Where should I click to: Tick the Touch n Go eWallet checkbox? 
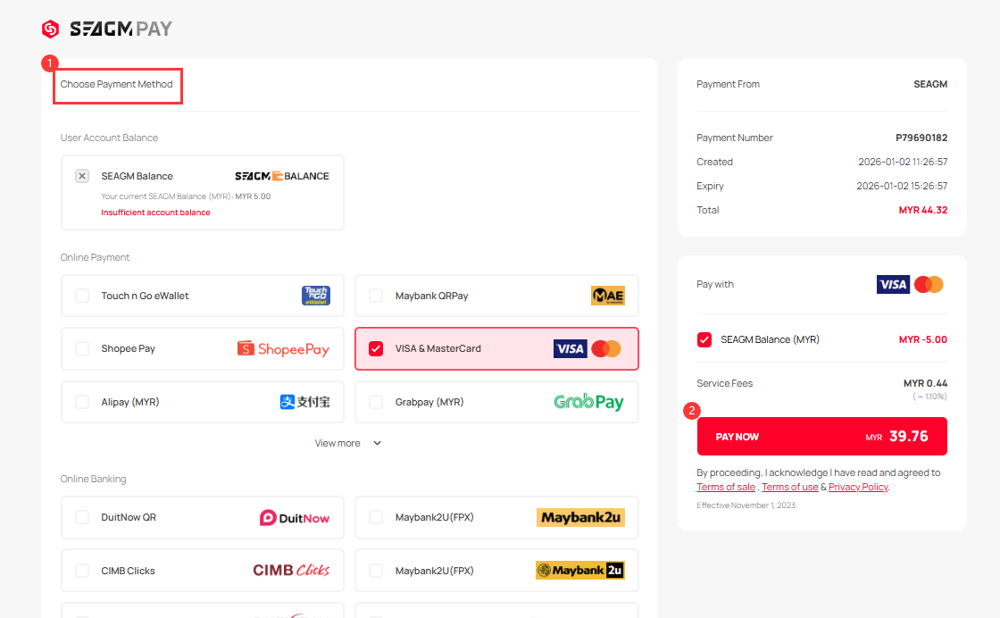(x=82, y=296)
